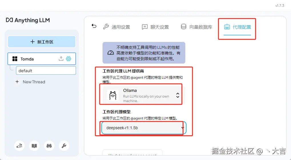Click the v1.7.3 version label
The height and width of the screenshot is (160, 291).
point(280,6)
